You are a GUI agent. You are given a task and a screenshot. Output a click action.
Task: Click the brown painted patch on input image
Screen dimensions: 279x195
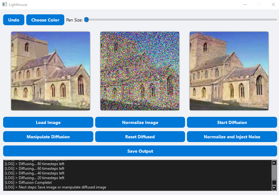[42, 49]
